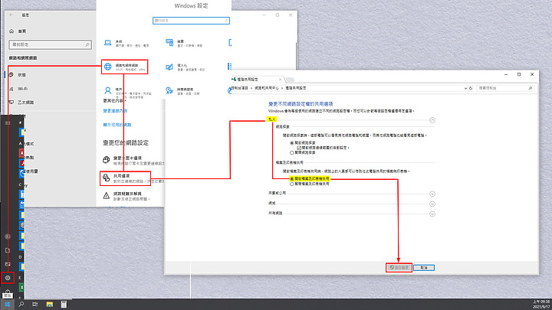The width and height of the screenshot is (552, 310).
Task: Open the 顯示可用的網路 link
Action: 117,125
